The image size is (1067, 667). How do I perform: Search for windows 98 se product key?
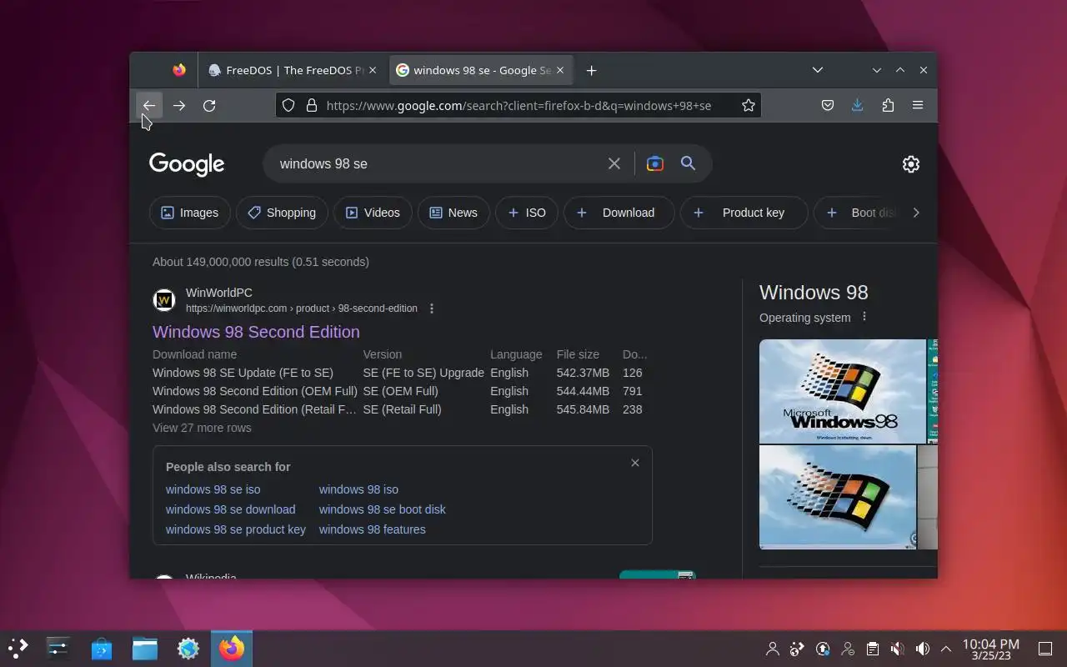(236, 529)
